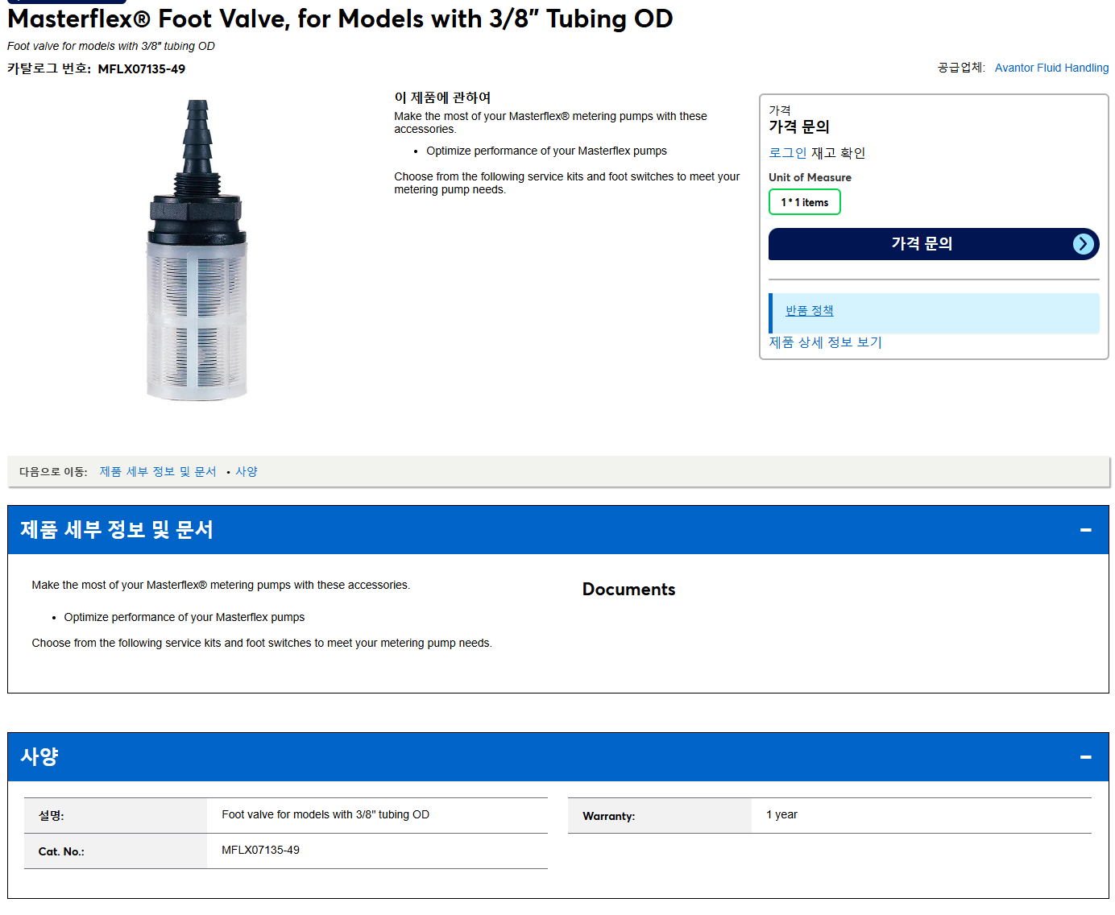Screen dimensions: 1115x915
Task: Click the Warranty value 1 year
Action: point(781,815)
